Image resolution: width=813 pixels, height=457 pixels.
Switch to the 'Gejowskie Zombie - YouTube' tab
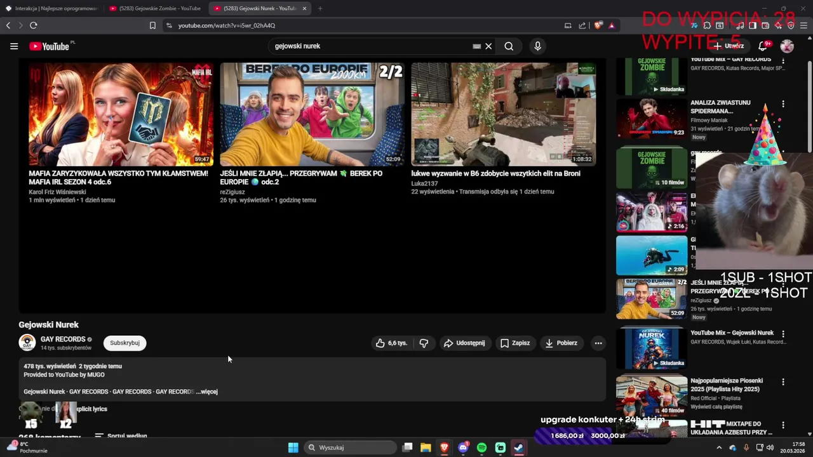(x=154, y=8)
